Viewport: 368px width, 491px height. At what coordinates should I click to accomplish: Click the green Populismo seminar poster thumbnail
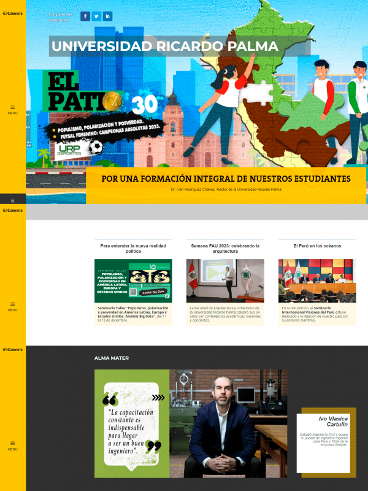133,280
